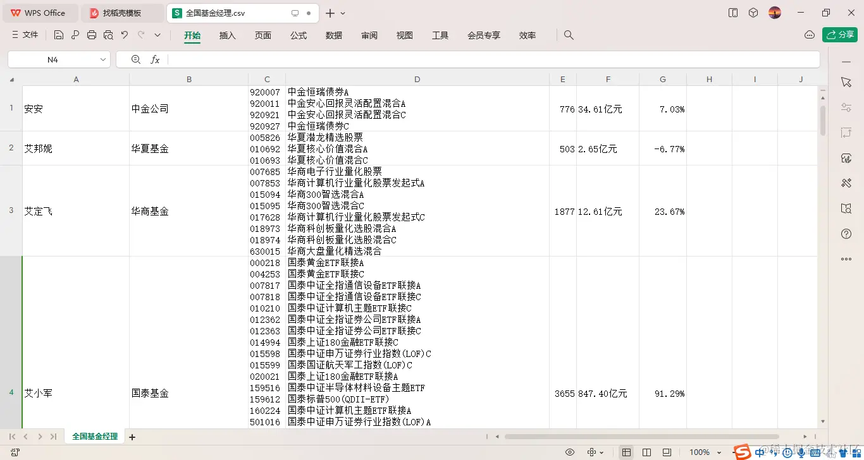Select cell containing 艾小军
Screen dimensions: 864x460
click(x=76, y=393)
